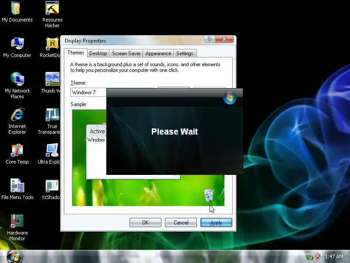Select the Themes tab
Image resolution: width=350 pixels, height=263 pixels.
pyautogui.click(x=76, y=53)
